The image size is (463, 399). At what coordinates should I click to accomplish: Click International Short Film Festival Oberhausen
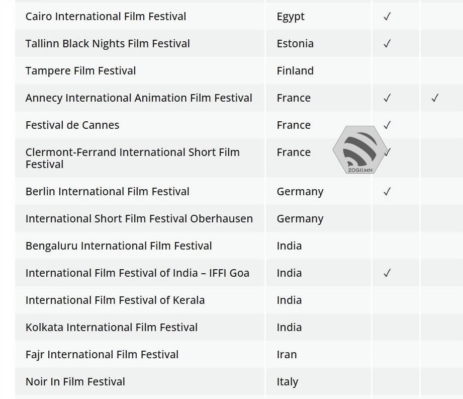pos(139,219)
